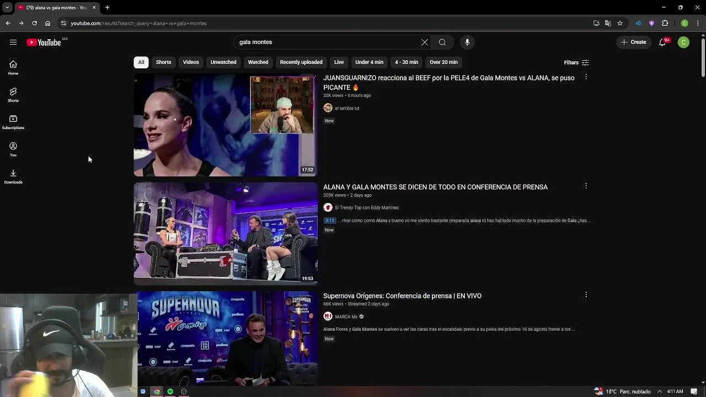
Task: Open the Create menu
Action: (x=633, y=42)
